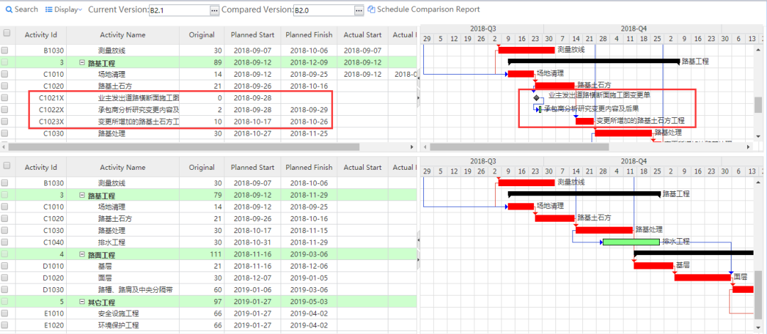The image size is (767, 334).
Task: Check the C1040 row checkbox in lower table
Action: click(x=5, y=242)
